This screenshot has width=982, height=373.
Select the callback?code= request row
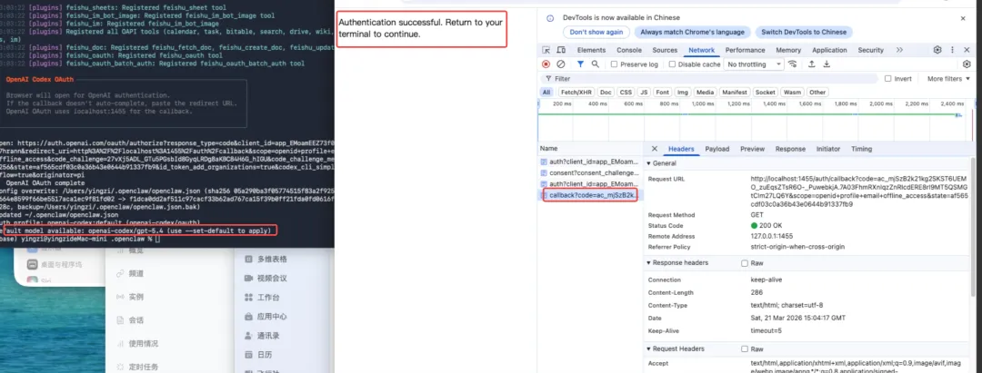[x=590, y=195]
